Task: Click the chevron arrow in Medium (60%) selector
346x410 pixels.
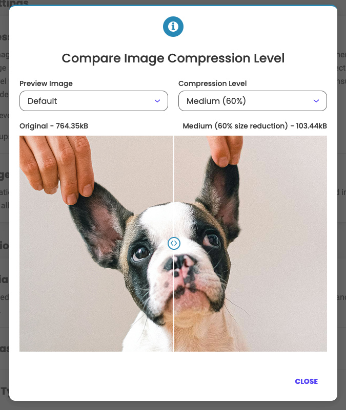Action: pos(316,101)
